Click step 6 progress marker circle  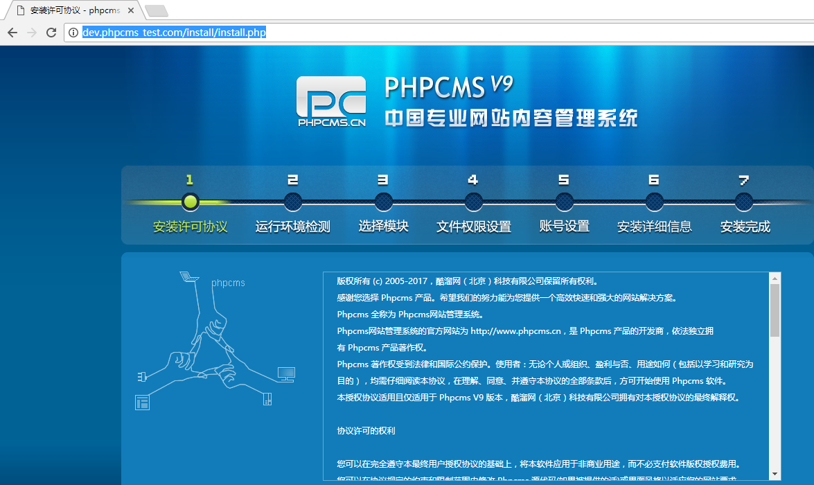pyautogui.click(x=654, y=202)
